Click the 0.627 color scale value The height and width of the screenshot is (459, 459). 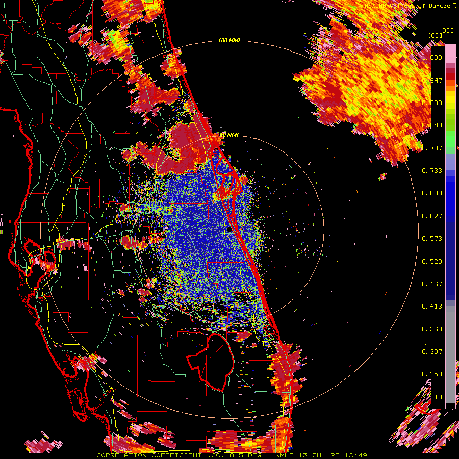pos(432,216)
